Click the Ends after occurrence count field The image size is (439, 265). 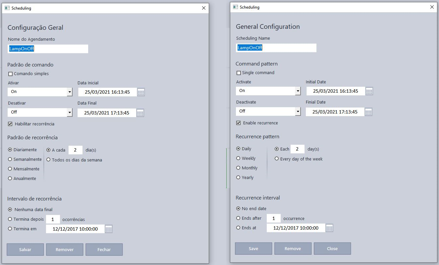(x=274, y=218)
